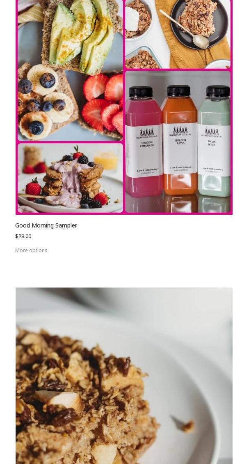Click the pink Dragon Lemonade bottle
Viewport: 242px width, 464px height.
(x=144, y=142)
